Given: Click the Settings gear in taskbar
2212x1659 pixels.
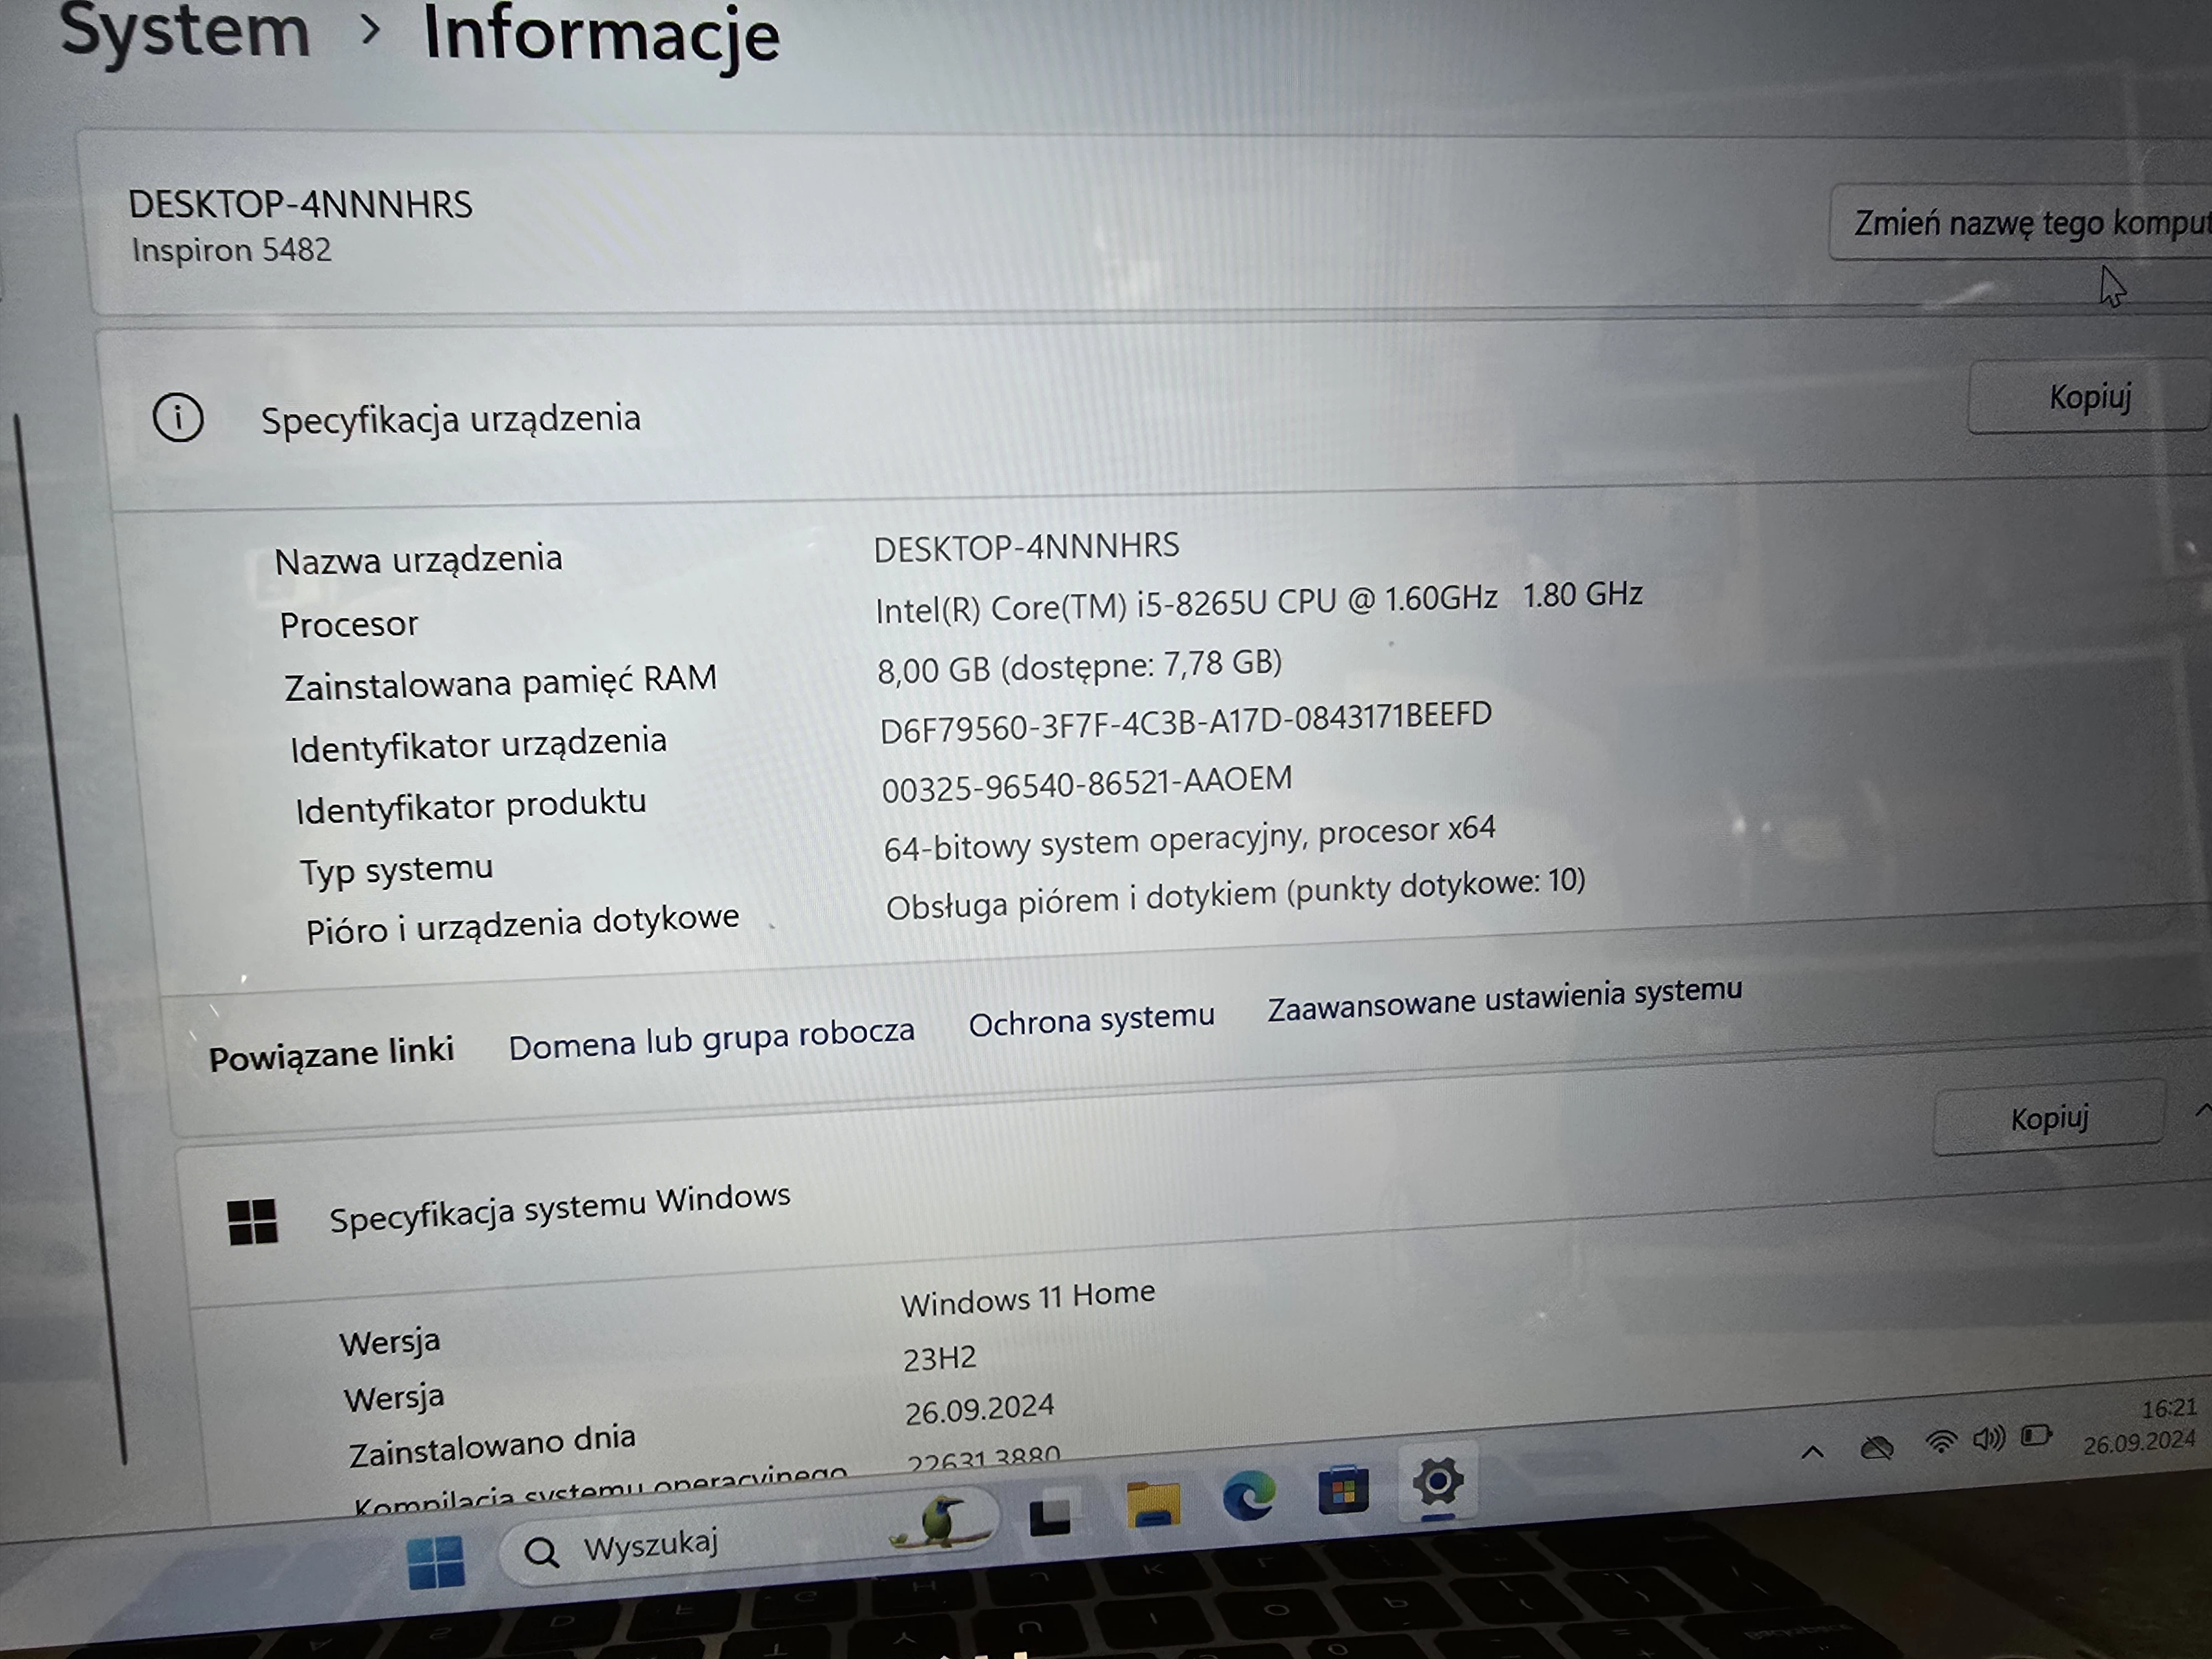Looking at the screenshot, I should (x=1437, y=1482).
